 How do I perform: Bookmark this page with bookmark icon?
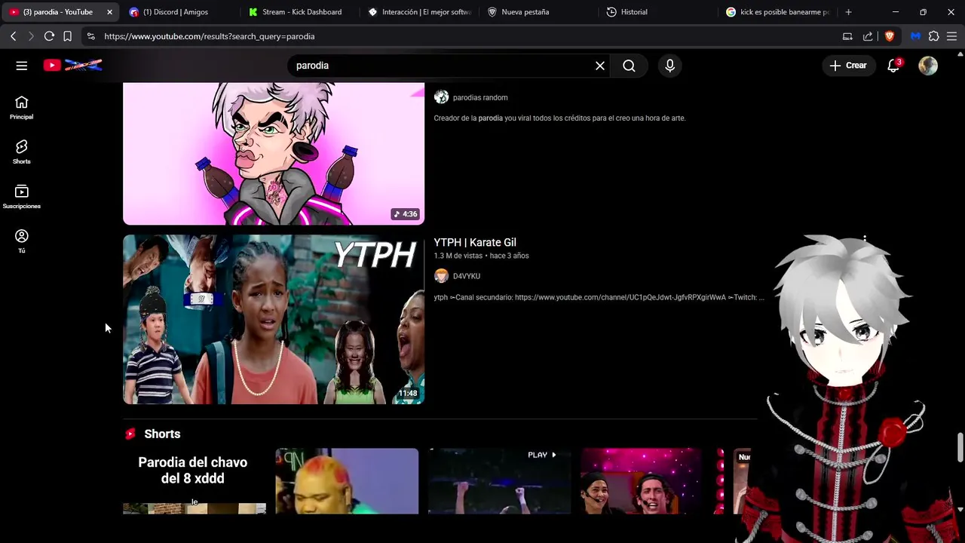click(x=67, y=36)
